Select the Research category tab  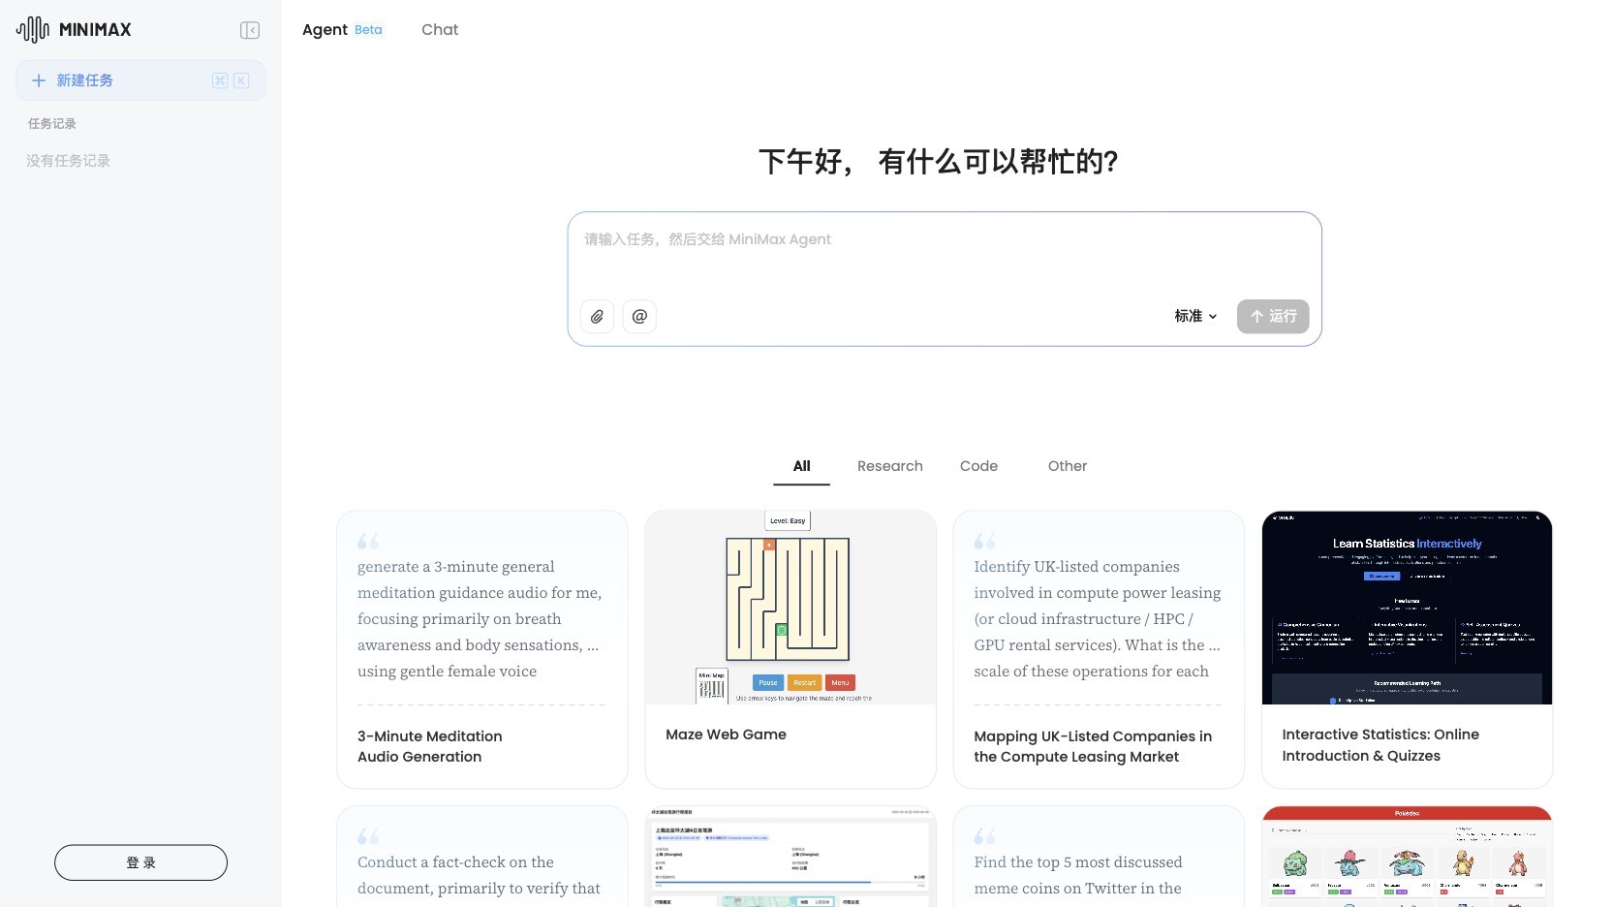pos(889,466)
